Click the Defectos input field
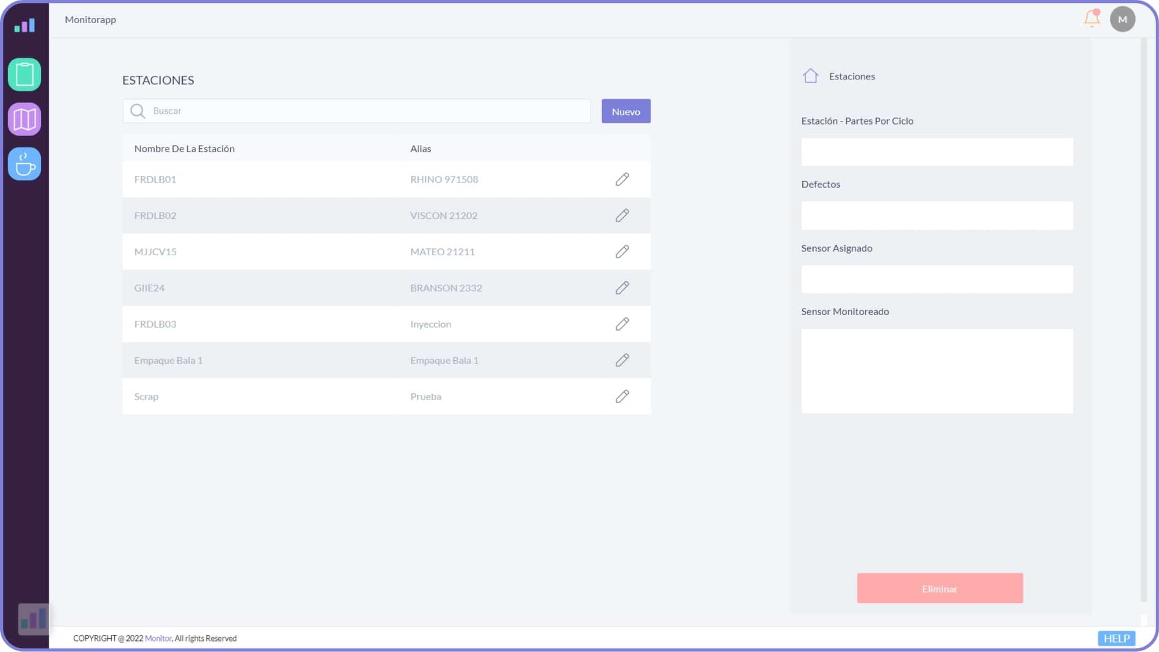 pos(936,215)
